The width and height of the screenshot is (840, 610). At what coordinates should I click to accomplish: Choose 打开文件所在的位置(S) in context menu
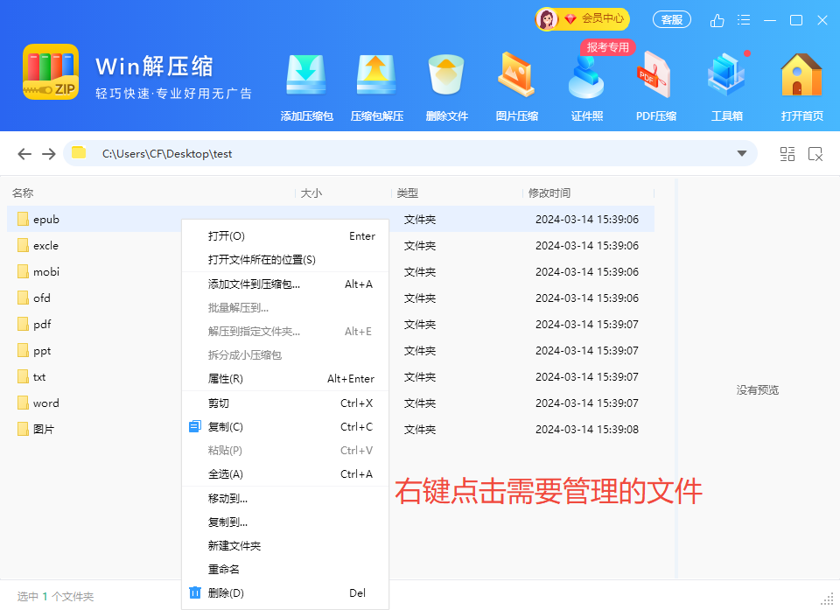point(285,259)
